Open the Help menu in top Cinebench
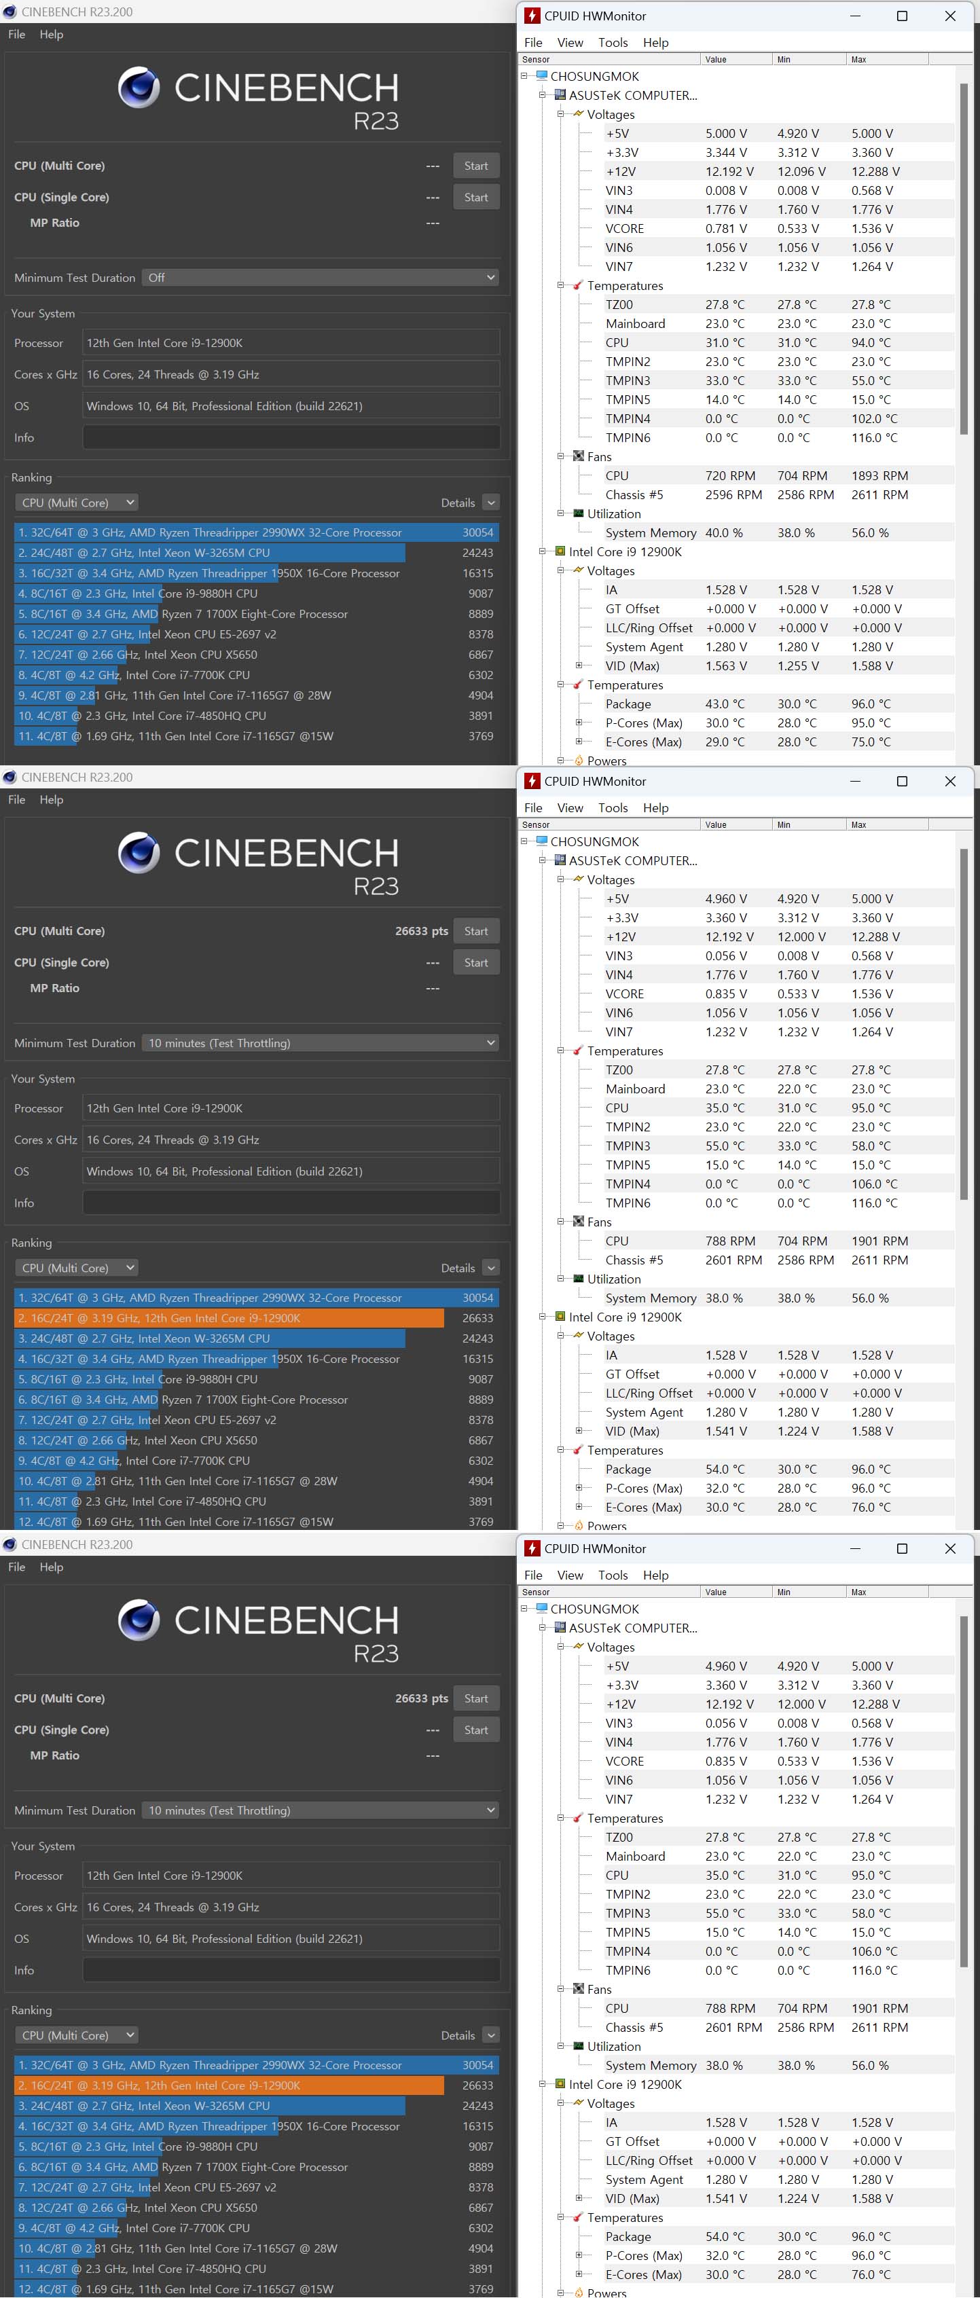This screenshot has width=980, height=2298. click(x=51, y=34)
